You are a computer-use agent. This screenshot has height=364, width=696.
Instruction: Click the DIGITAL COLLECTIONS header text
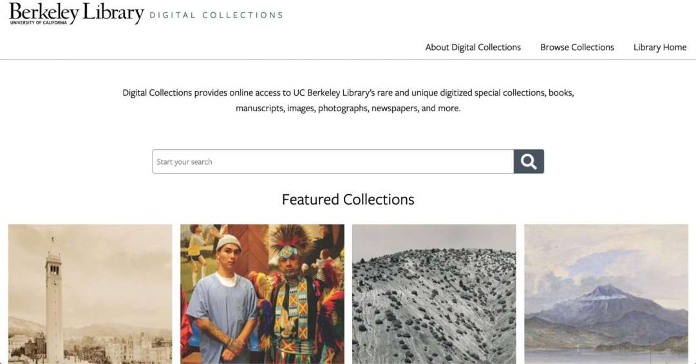click(x=216, y=15)
